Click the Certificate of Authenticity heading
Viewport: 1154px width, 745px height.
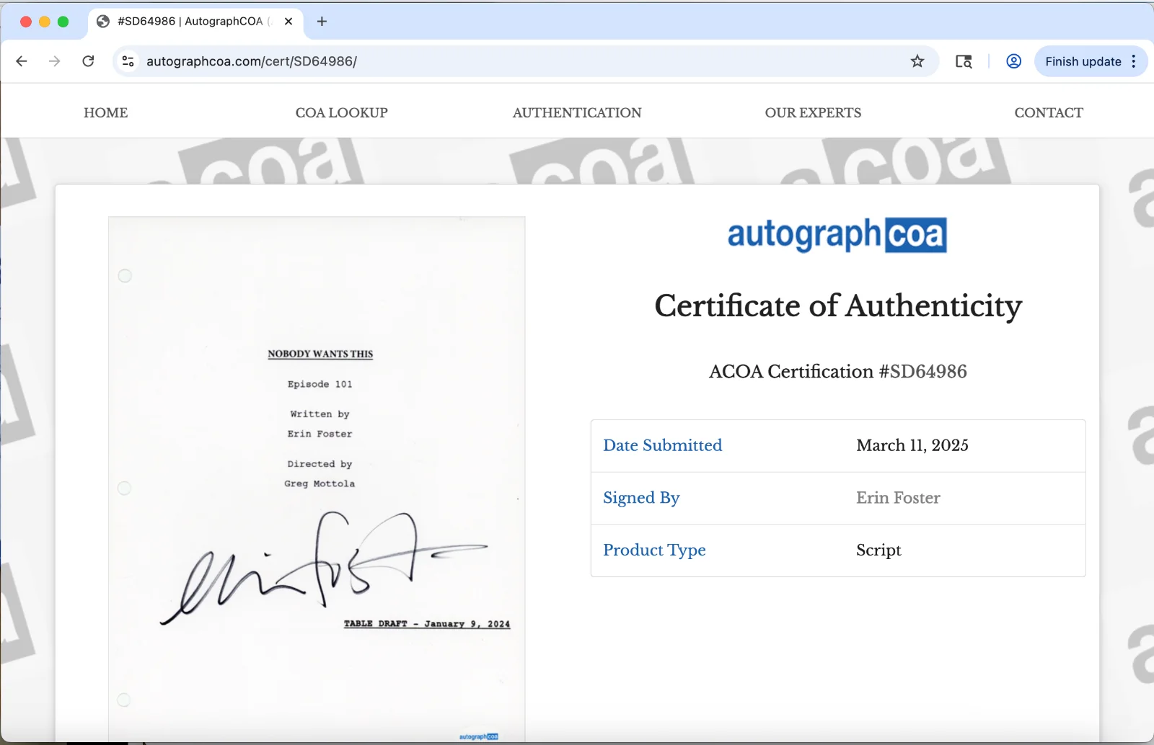[838, 305]
